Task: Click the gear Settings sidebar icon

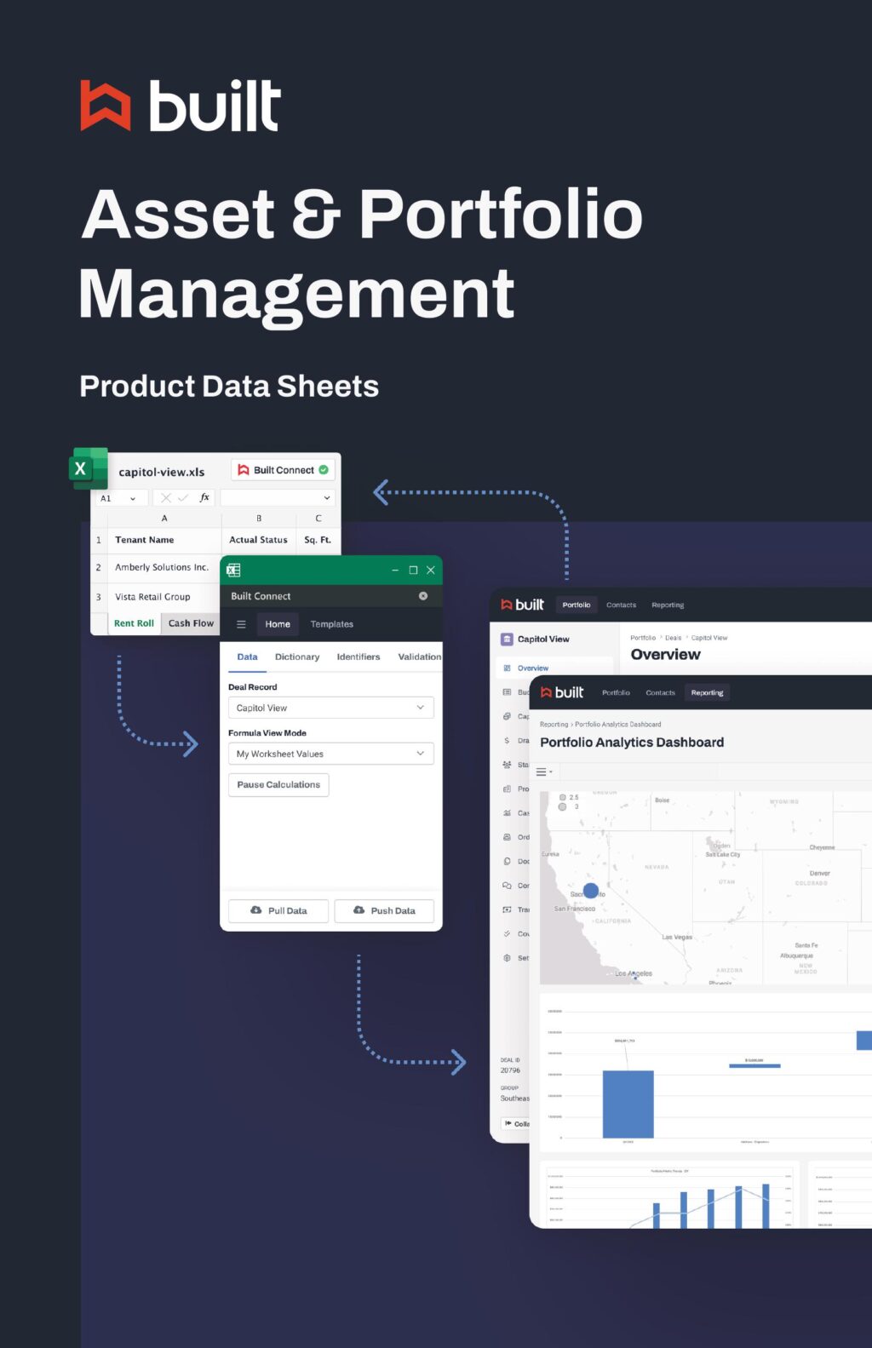Action: [x=507, y=958]
